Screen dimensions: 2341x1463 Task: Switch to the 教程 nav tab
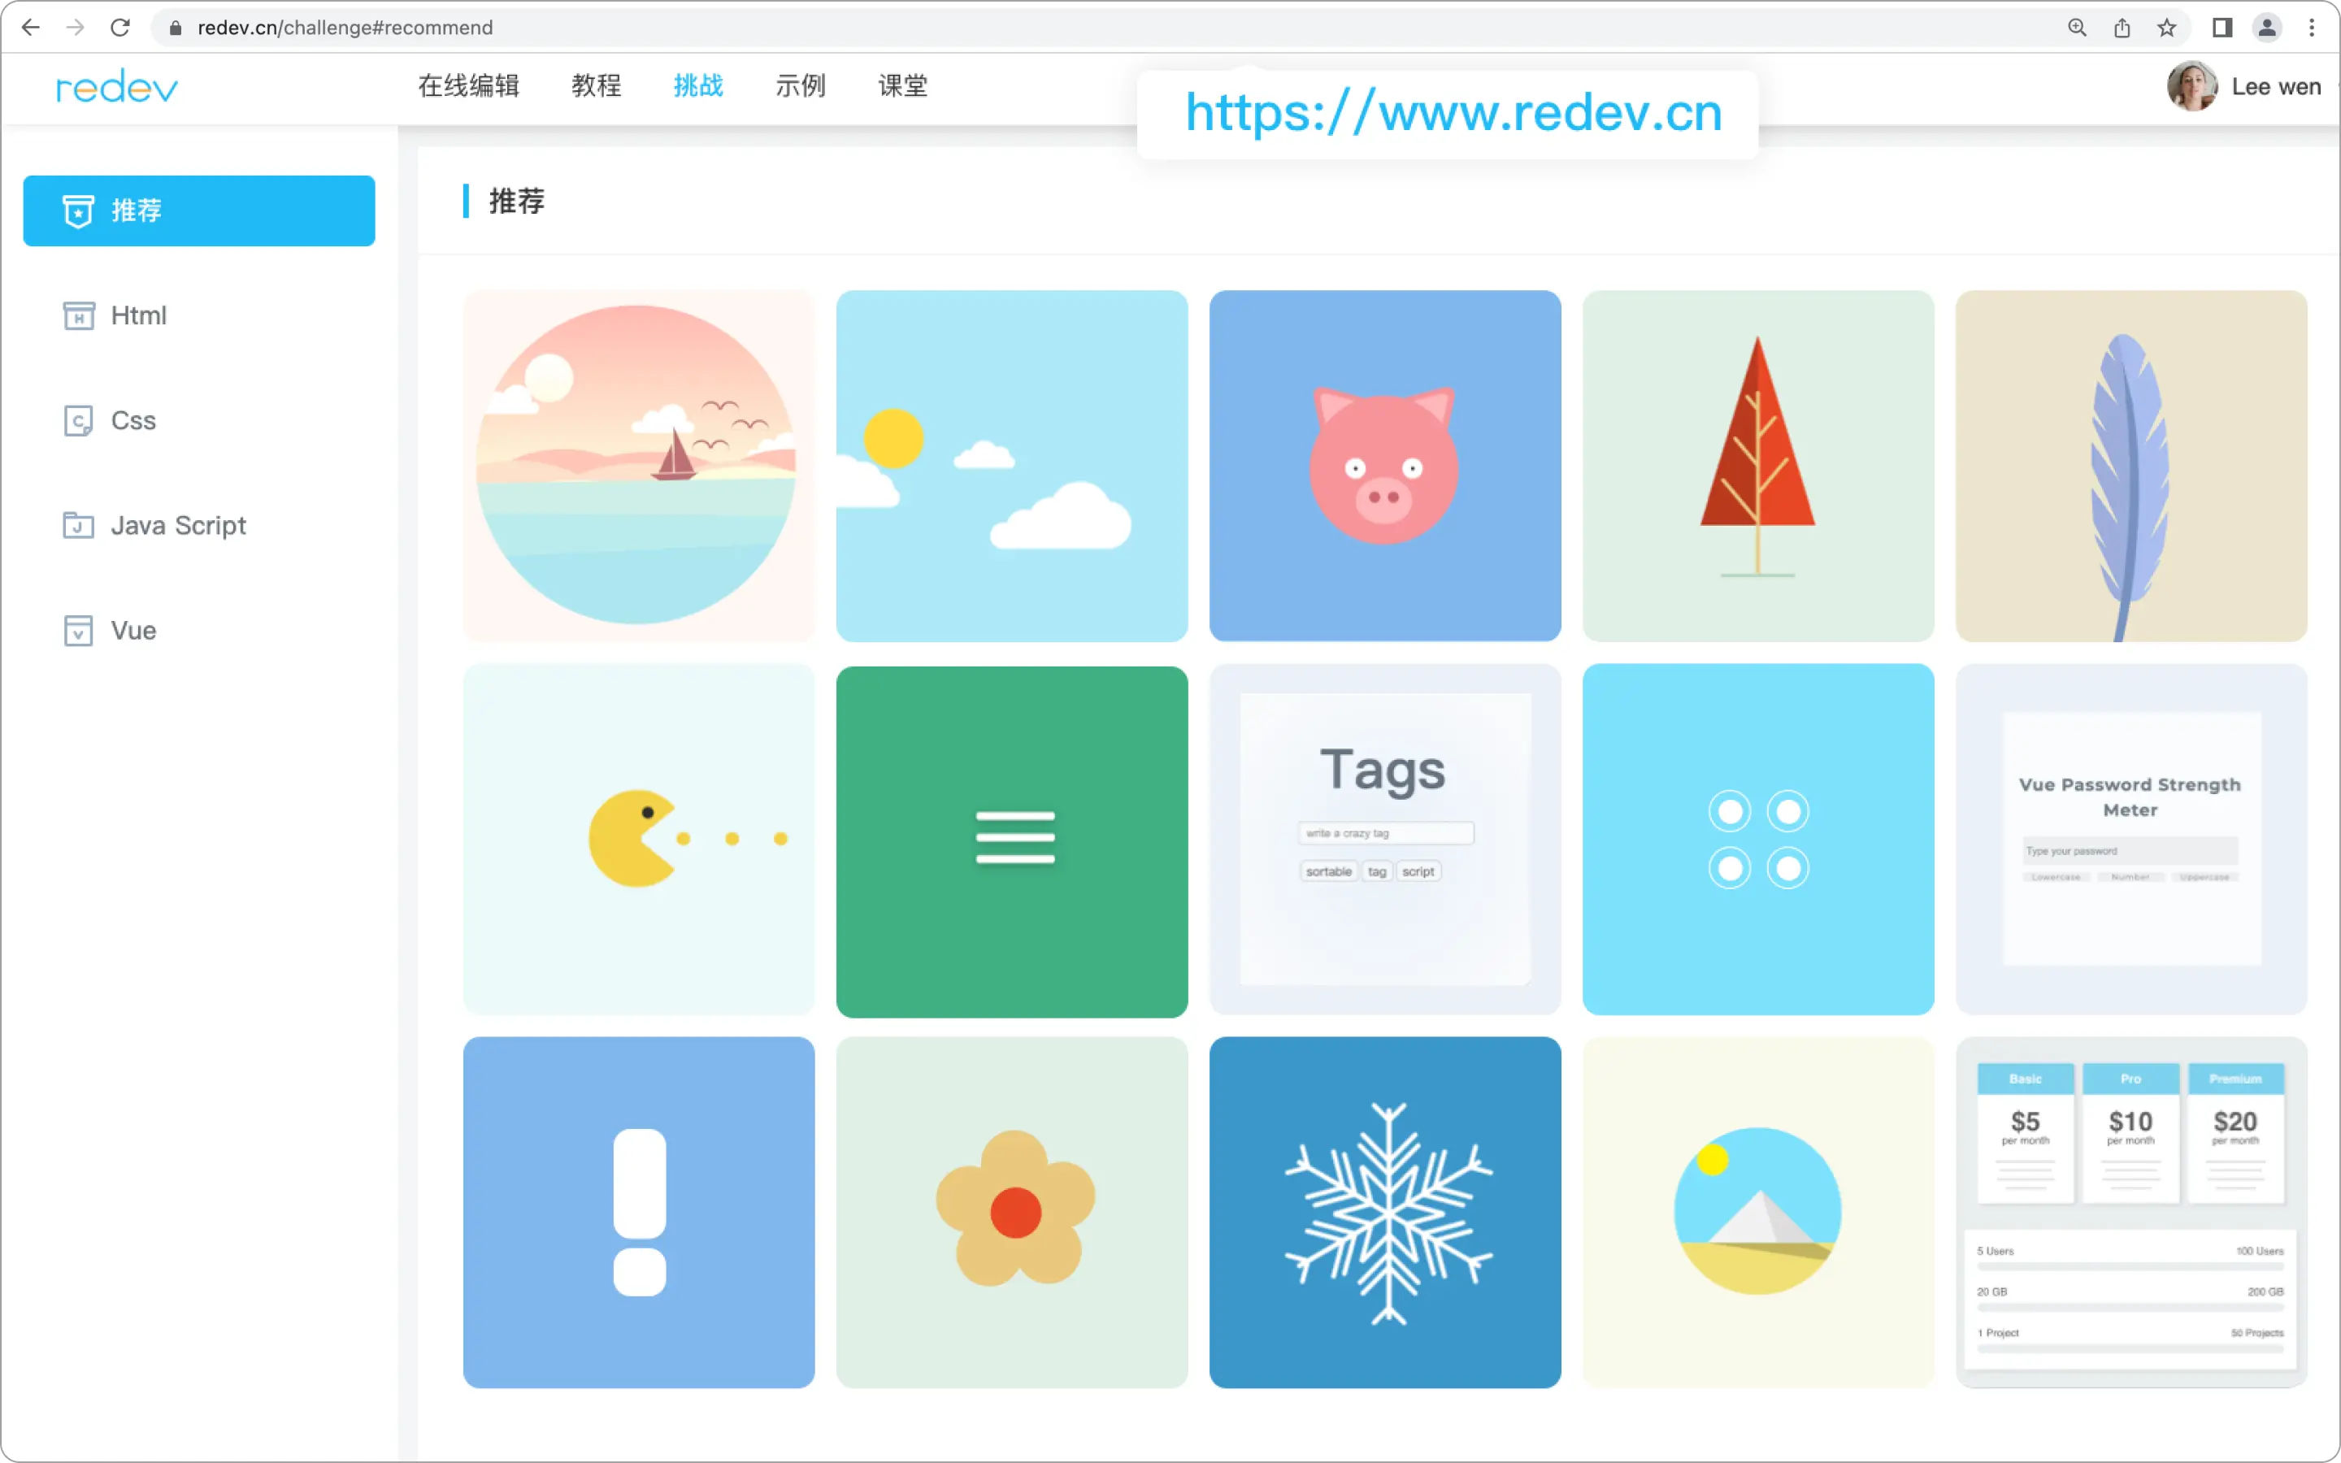pyautogui.click(x=596, y=86)
